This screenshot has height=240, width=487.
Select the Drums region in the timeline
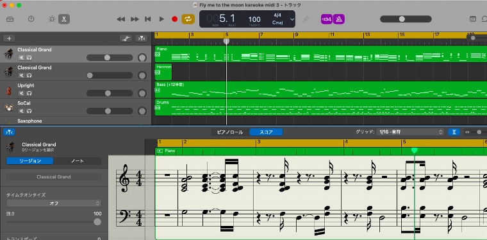tap(320, 107)
